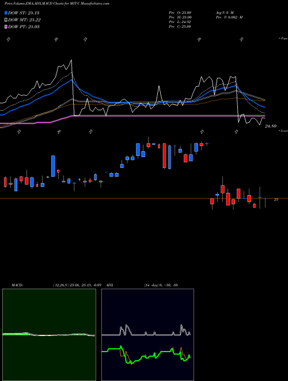288x381 pixels.
Task: Click the magenta DOW PT legend swatch
Action: tap(6, 27)
